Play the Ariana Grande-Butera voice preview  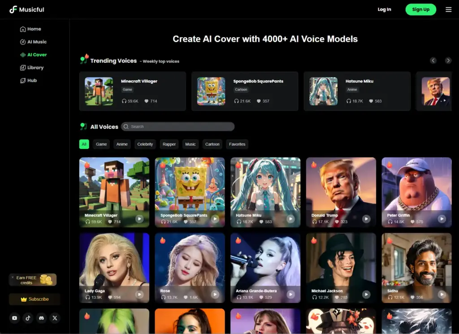coord(290,294)
